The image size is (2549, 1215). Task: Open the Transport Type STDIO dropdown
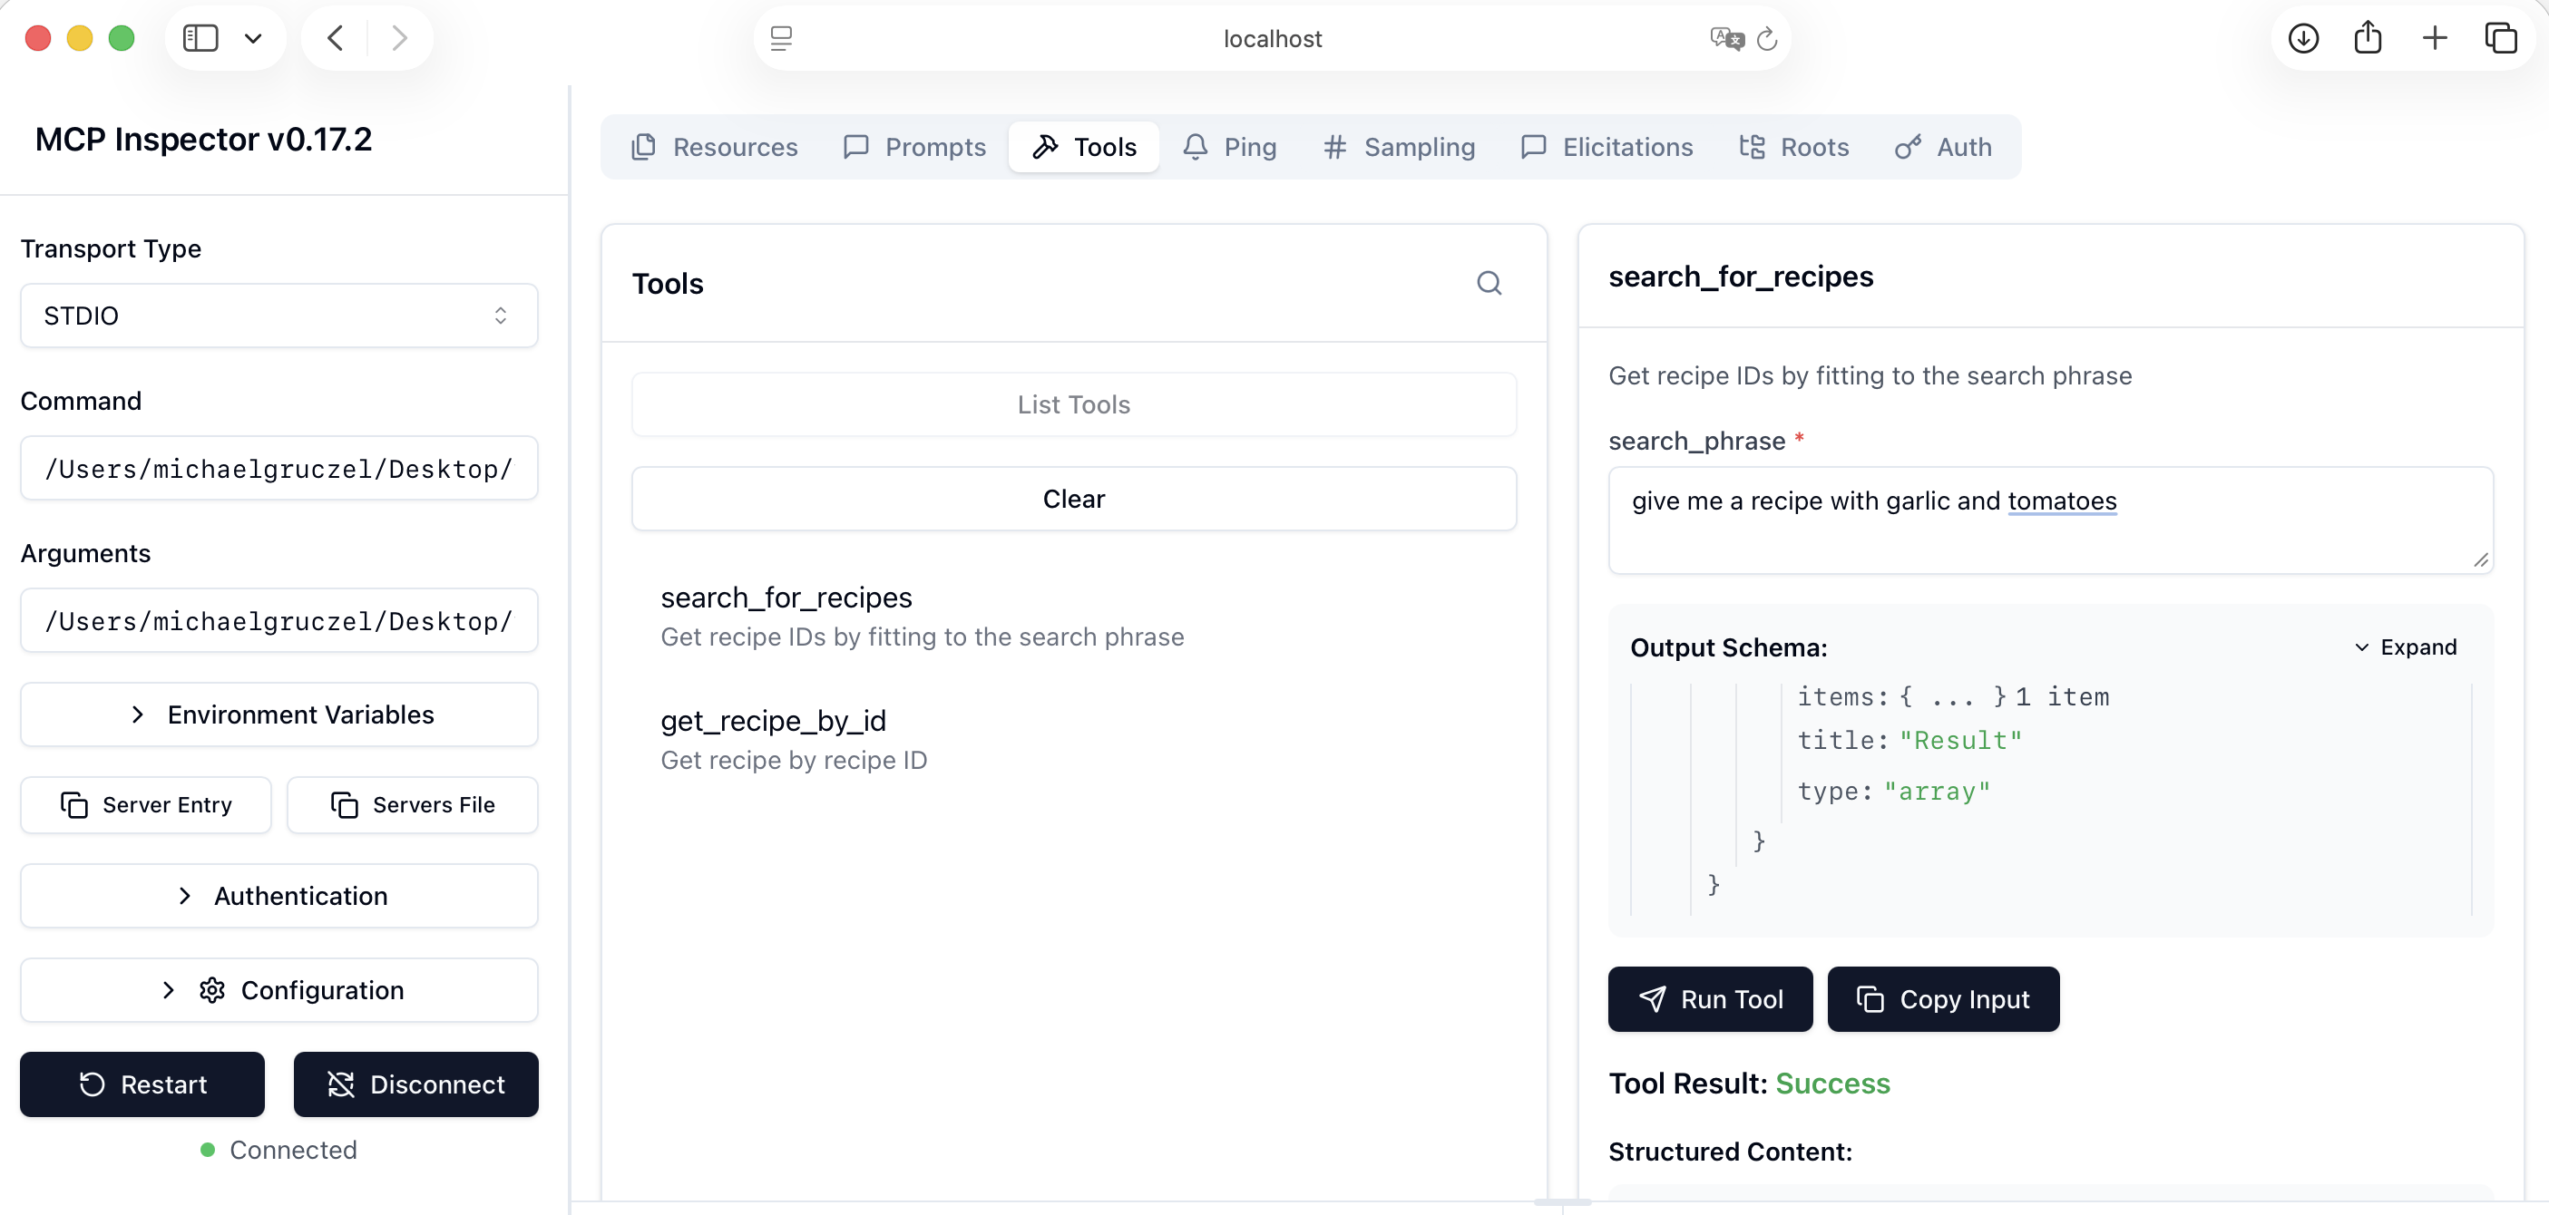coord(279,316)
